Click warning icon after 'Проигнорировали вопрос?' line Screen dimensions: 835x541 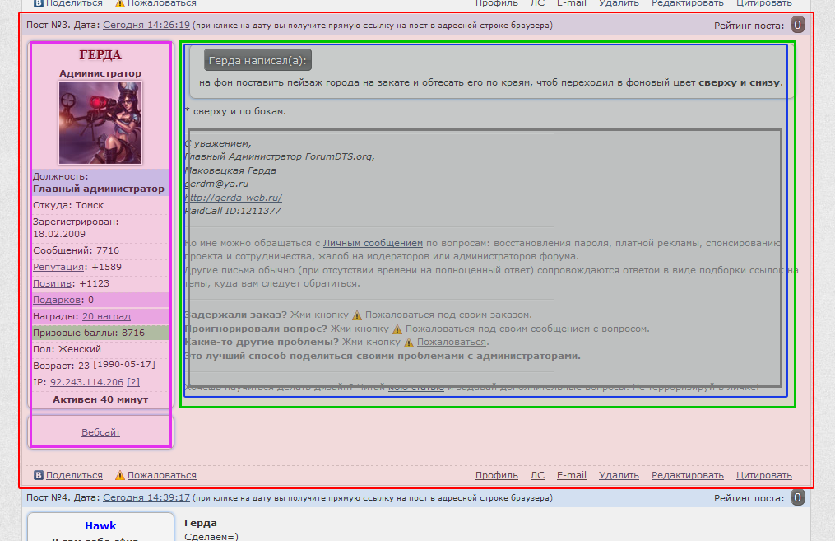click(x=397, y=329)
